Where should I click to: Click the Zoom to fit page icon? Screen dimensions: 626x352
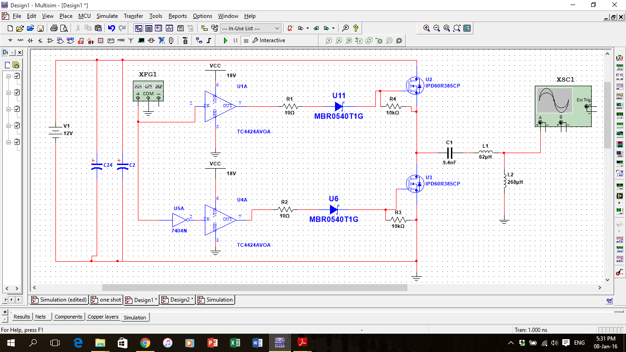pyautogui.click(x=457, y=28)
